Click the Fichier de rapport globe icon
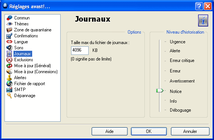 [9, 84]
